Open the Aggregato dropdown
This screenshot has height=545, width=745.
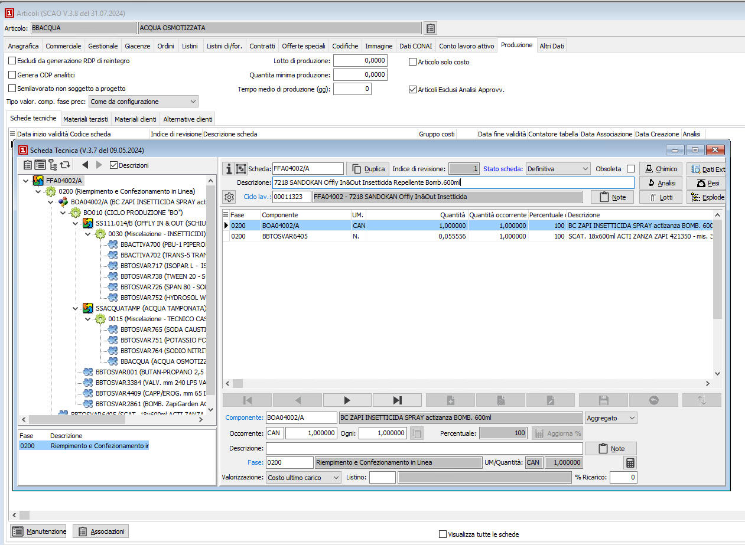pyautogui.click(x=611, y=418)
